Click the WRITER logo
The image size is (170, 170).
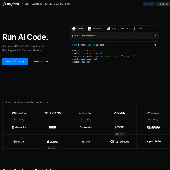[x=53, y=127]
